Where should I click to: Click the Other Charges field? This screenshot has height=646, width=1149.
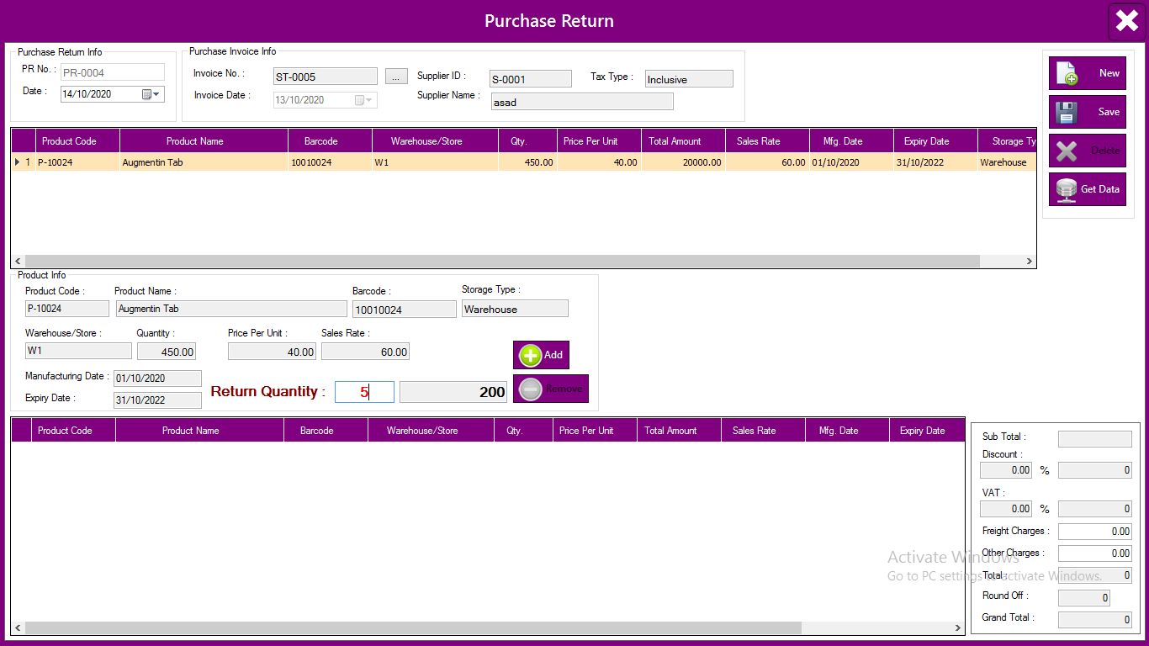click(x=1094, y=553)
